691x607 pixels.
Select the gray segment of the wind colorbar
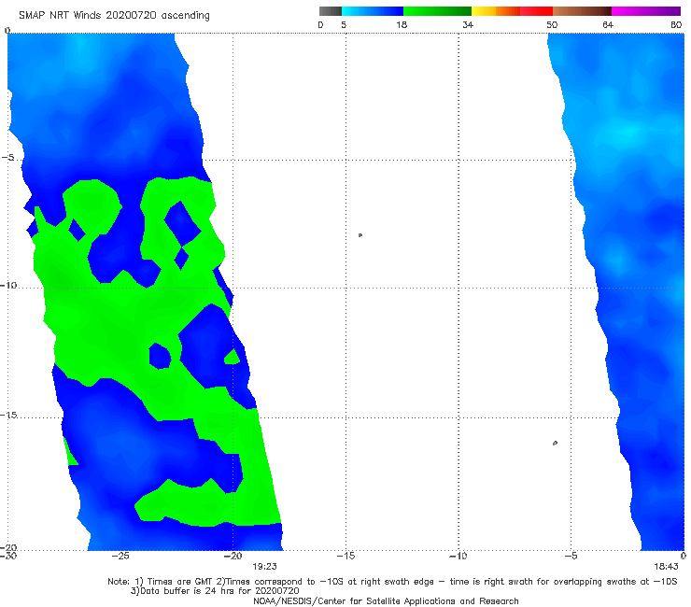coord(330,11)
